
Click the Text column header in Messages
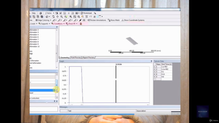pyautogui.click(x=102, y=111)
